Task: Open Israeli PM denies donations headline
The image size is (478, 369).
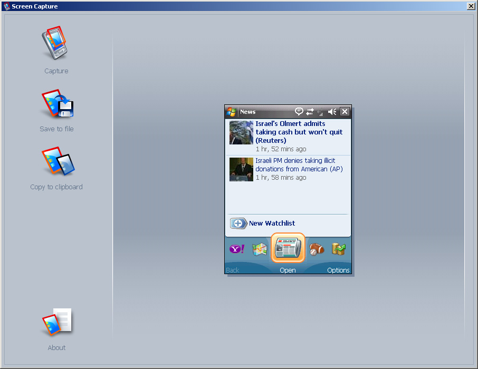Action: [299, 164]
